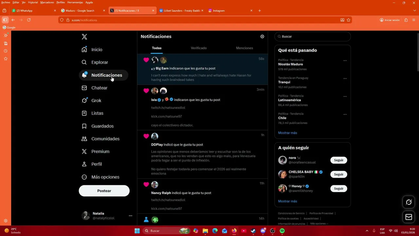Switch to the Menciones notifications tab
Image resolution: width=419 pixels, height=236 pixels.
[245, 48]
